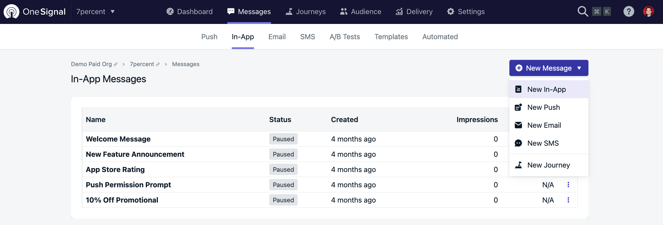Open the Welcome Message in-app message
The image size is (663, 225).
tap(118, 139)
